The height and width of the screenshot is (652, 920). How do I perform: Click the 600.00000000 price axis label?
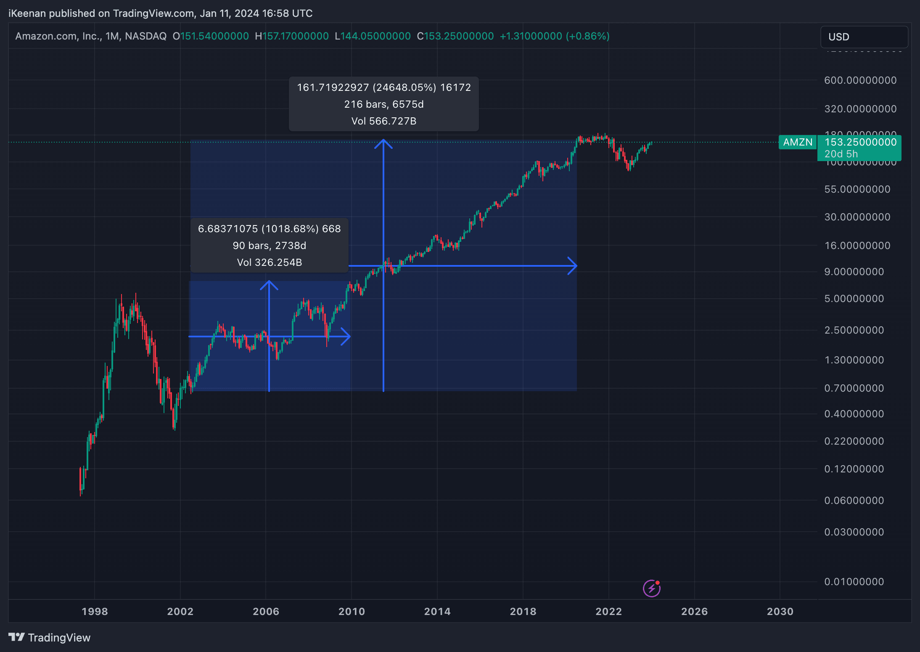click(x=861, y=80)
